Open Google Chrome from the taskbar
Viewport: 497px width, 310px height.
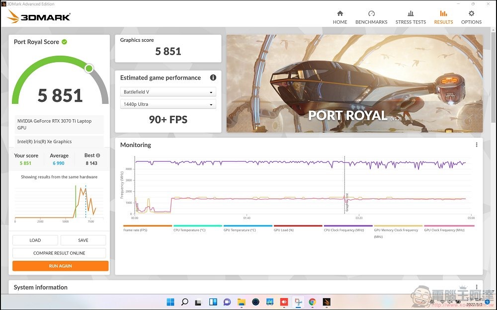(312, 302)
